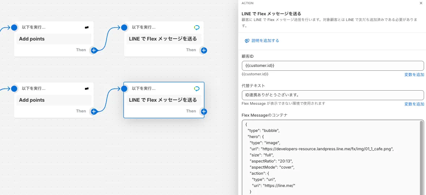Image resolution: width=426 pixels, height=195 pixels.
Task: Click the plus button on the unselected upper LINE Flex node
Action: pyautogui.click(x=204, y=50)
